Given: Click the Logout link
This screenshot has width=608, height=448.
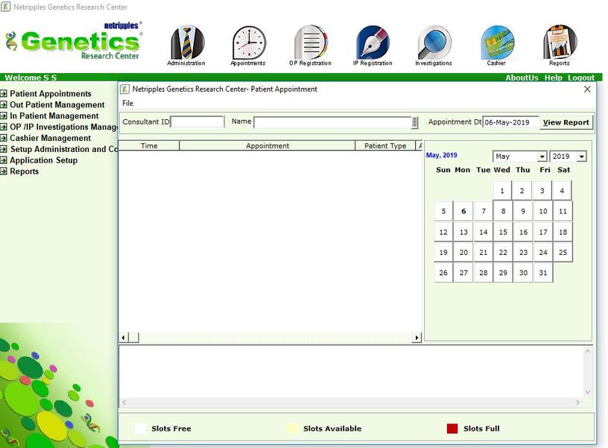Looking at the screenshot, I should click(x=581, y=78).
